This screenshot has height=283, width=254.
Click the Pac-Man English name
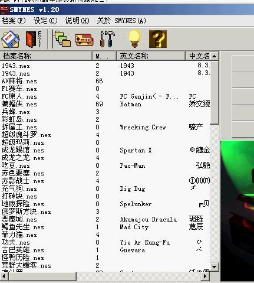coord(133,165)
